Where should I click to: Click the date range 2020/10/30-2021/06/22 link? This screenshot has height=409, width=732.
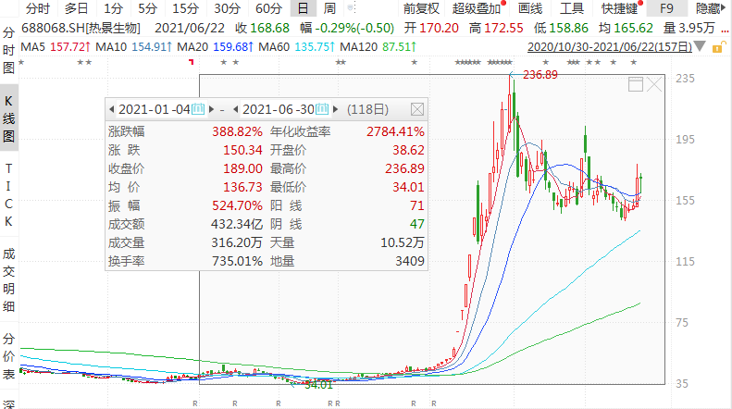[x=610, y=46]
